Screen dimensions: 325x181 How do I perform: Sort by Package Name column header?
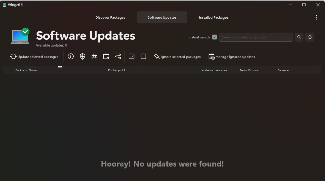click(x=26, y=70)
